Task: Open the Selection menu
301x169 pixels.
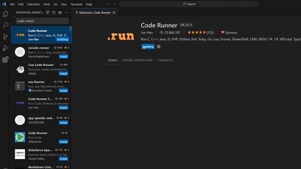Action: (33, 4)
